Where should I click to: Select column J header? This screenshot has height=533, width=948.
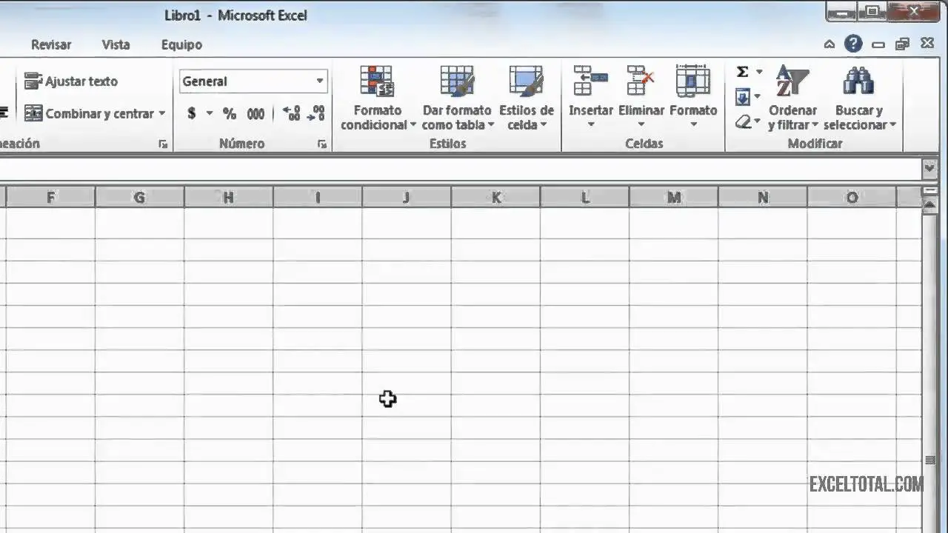pos(407,198)
